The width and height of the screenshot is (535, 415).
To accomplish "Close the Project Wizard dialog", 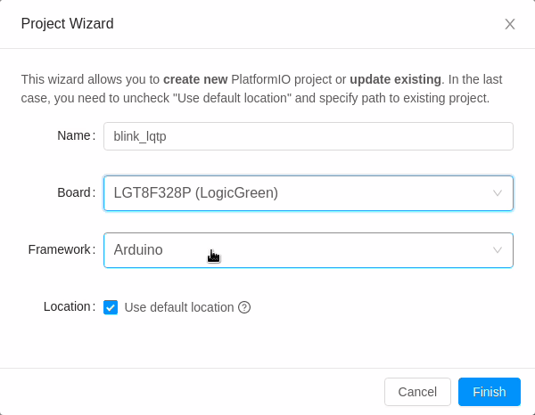I will (x=510, y=24).
